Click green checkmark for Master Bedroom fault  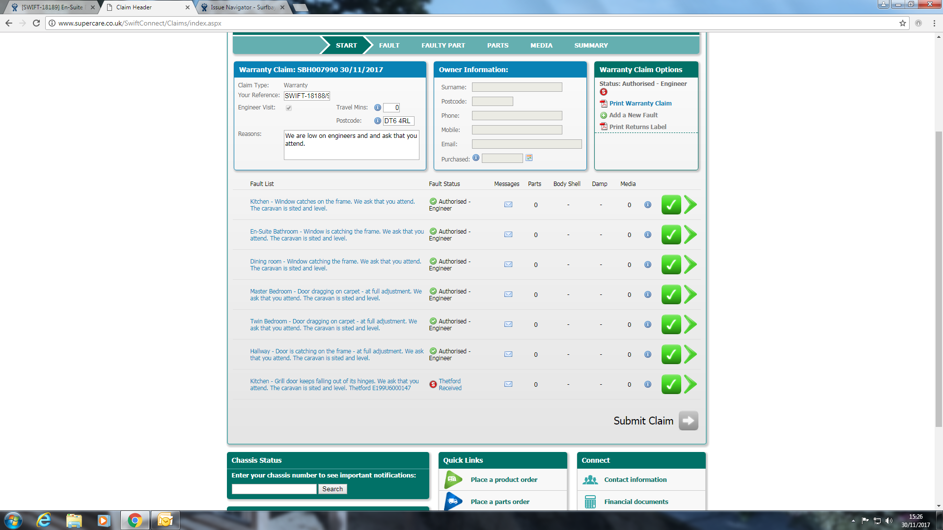coord(671,294)
